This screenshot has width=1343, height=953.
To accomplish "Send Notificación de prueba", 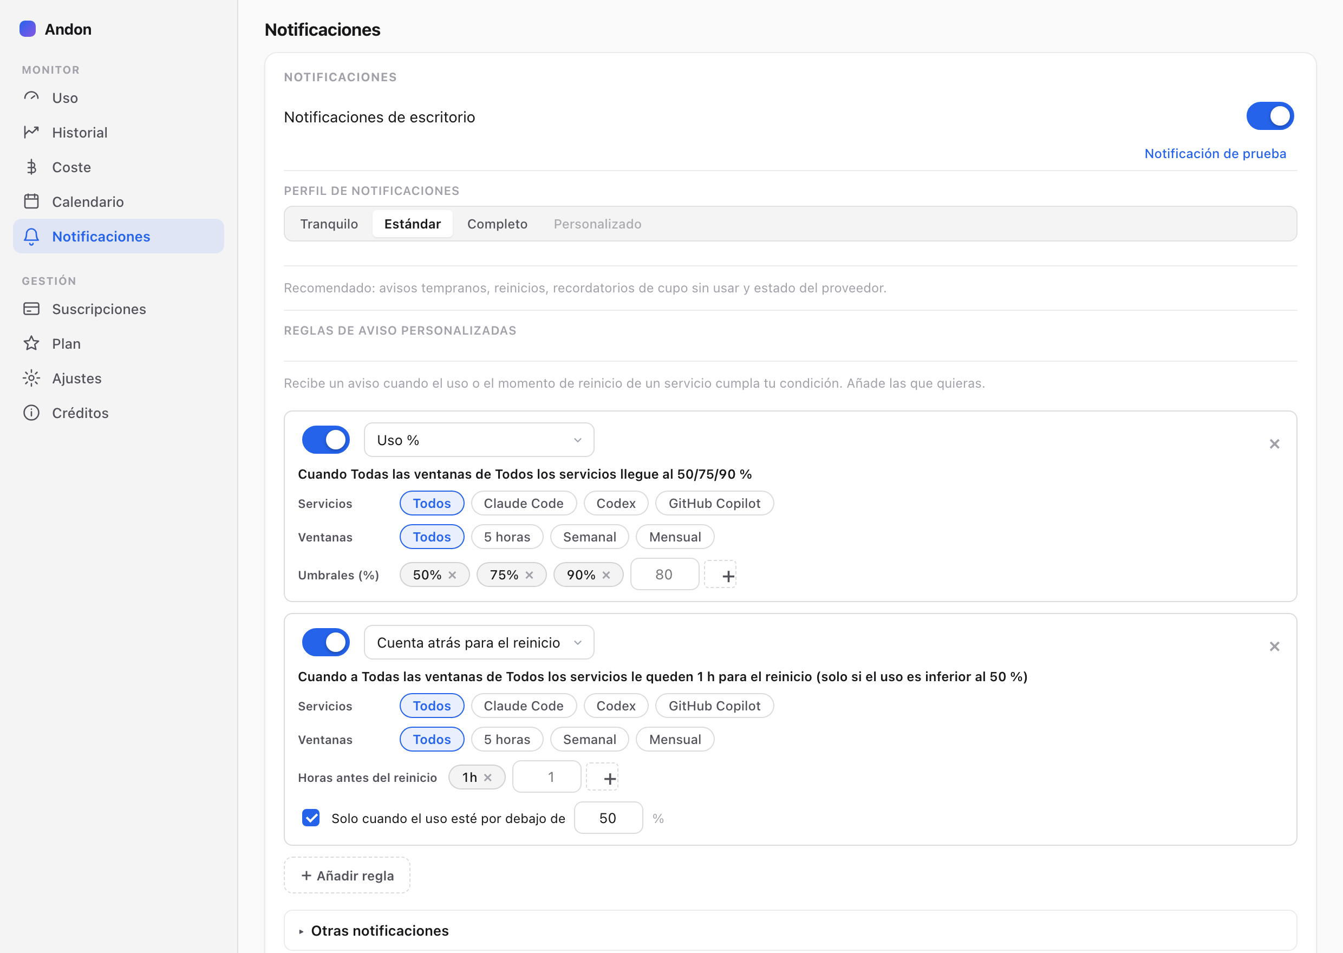I will (1215, 153).
